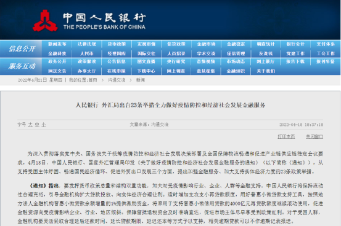Click the 关闭窗口 link
The image size is (341, 226).
pyautogui.click(x=314, y=136)
